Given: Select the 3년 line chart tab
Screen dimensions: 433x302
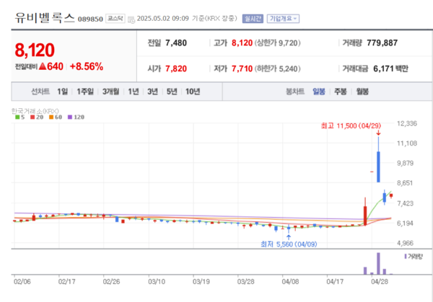Looking at the screenshot, I should point(152,92).
